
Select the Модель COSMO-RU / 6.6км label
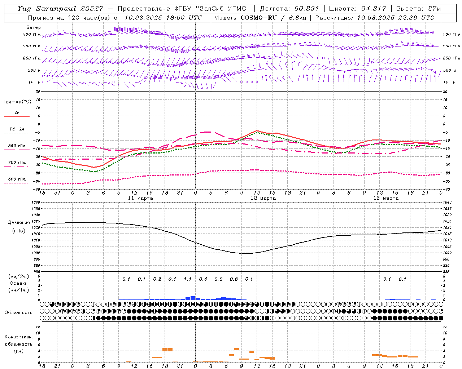(x=260, y=18)
